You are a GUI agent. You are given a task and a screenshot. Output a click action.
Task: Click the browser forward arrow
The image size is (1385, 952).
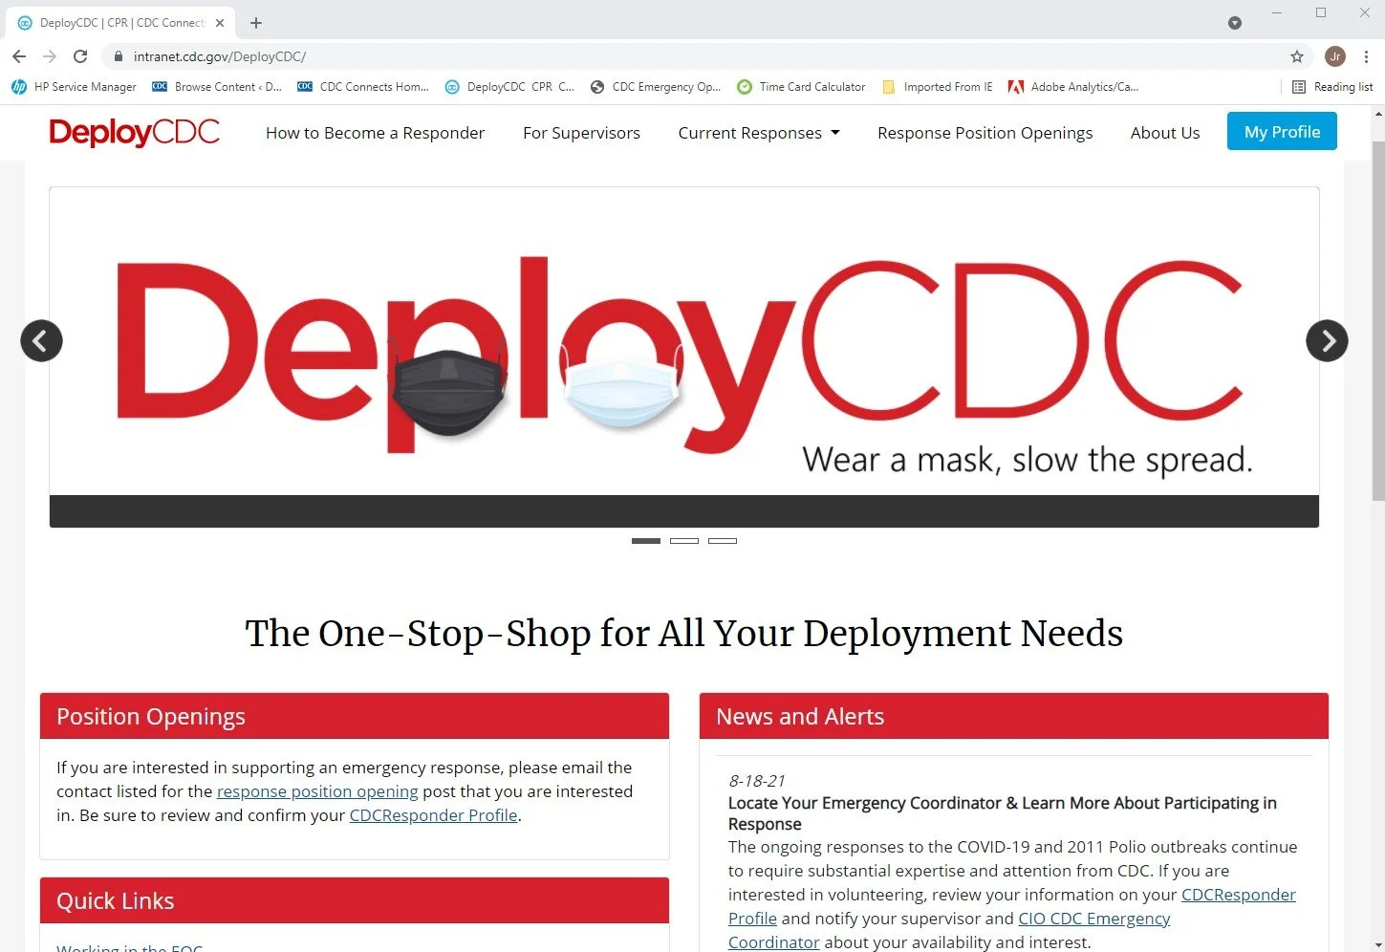50,56
